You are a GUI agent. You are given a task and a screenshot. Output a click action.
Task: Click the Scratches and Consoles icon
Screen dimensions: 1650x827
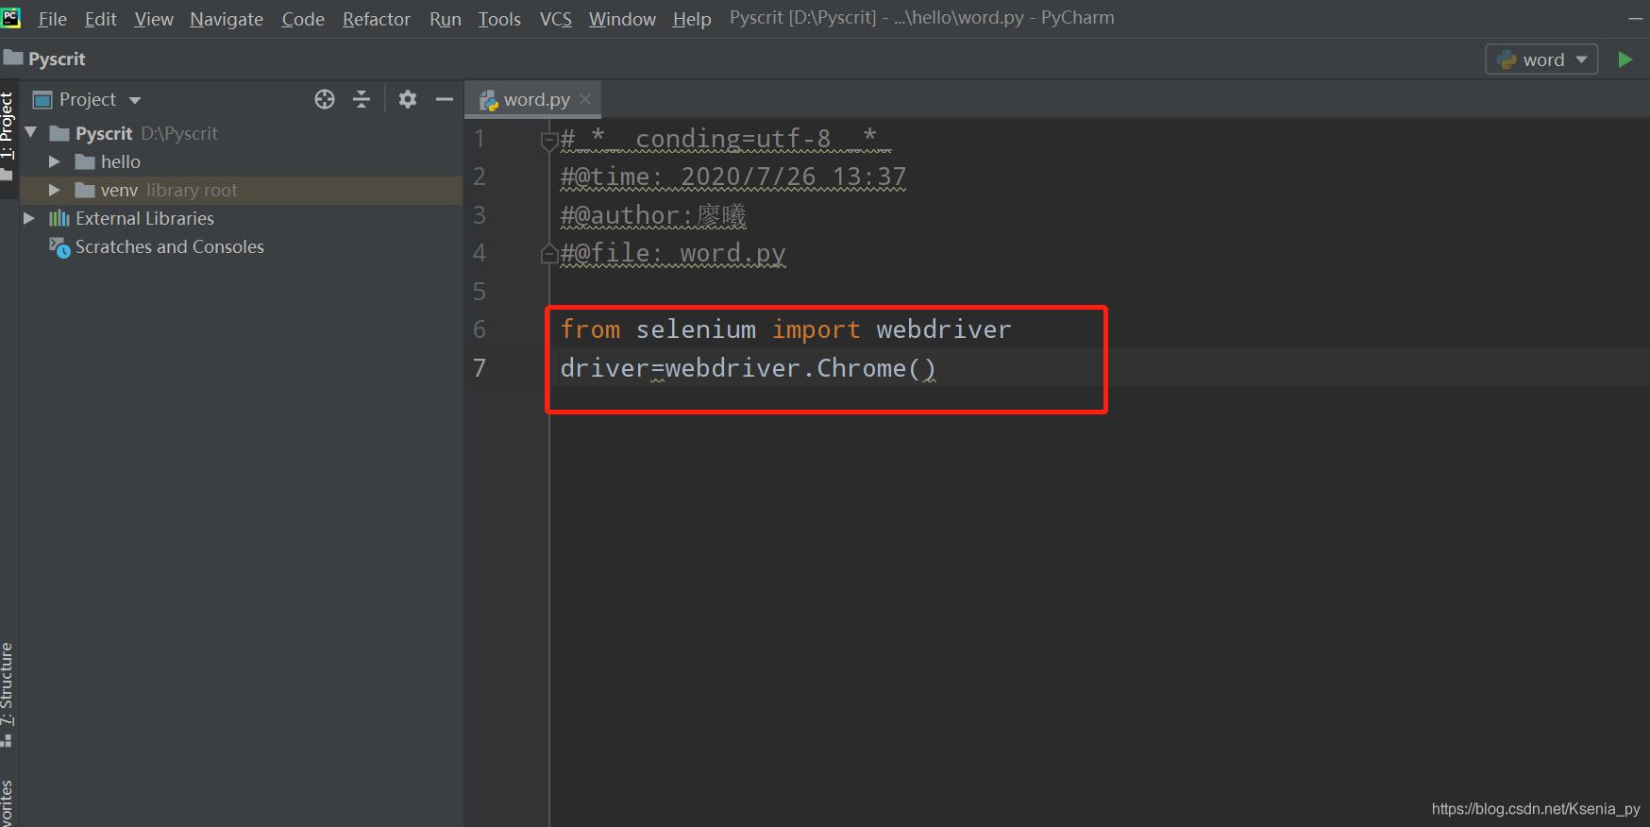point(59,247)
